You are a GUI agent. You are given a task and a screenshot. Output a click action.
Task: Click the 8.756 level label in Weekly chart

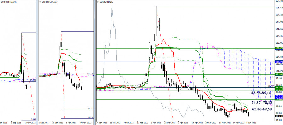point(91,117)
